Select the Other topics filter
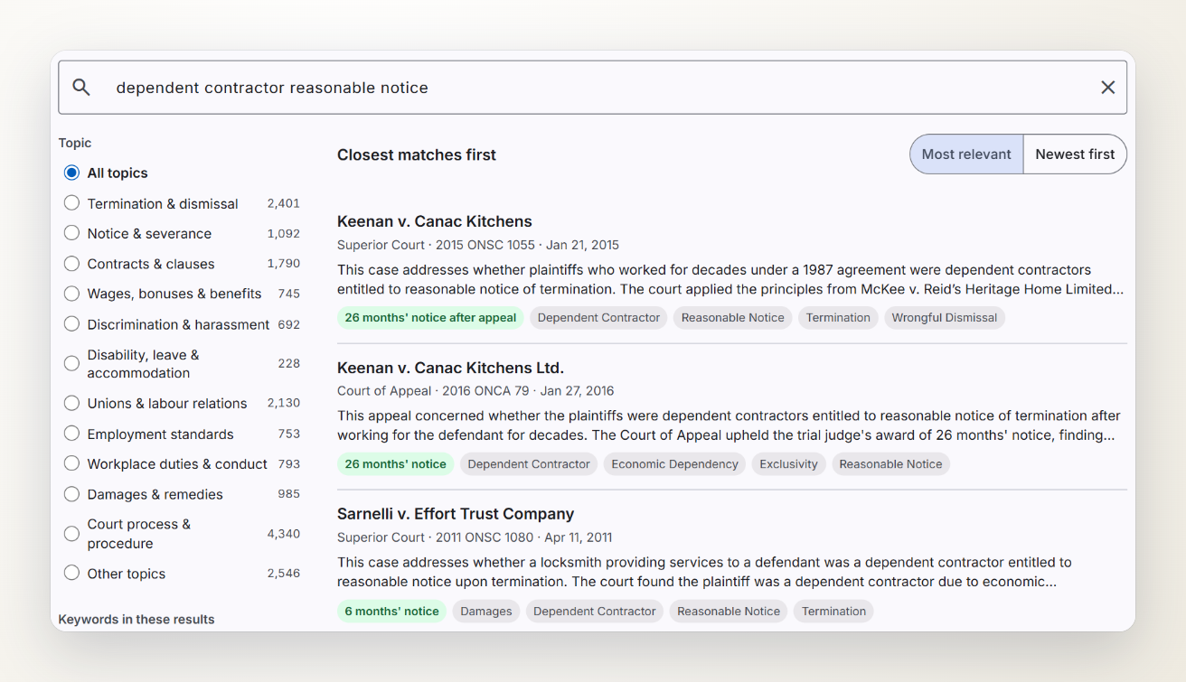1186x682 pixels. pyautogui.click(x=71, y=574)
